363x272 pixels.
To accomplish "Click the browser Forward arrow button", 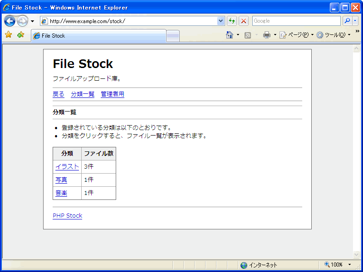I will (x=22, y=21).
